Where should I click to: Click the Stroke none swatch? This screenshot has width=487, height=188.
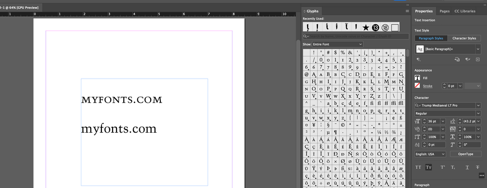[x=418, y=86]
